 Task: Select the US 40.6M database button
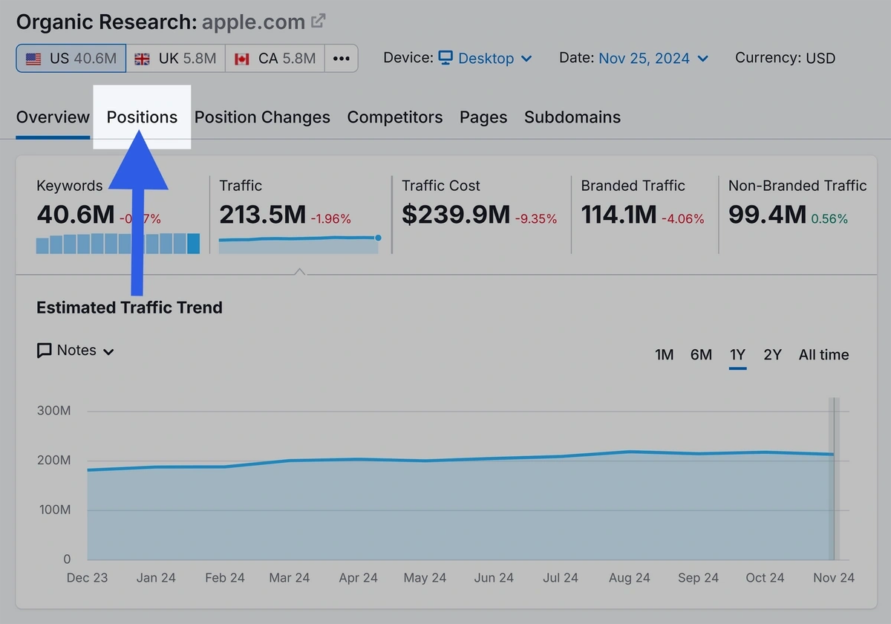coord(71,58)
